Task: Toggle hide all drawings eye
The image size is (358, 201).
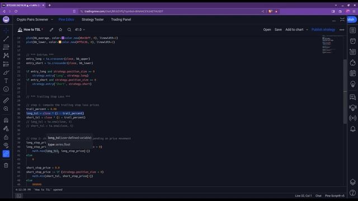Action: click(6, 145)
